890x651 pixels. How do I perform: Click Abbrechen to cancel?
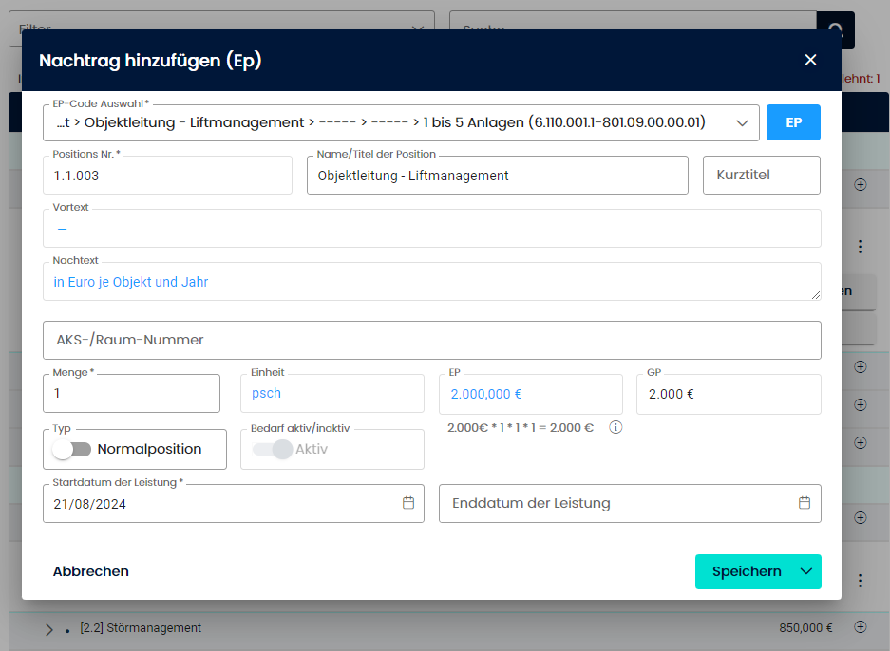pos(91,571)
